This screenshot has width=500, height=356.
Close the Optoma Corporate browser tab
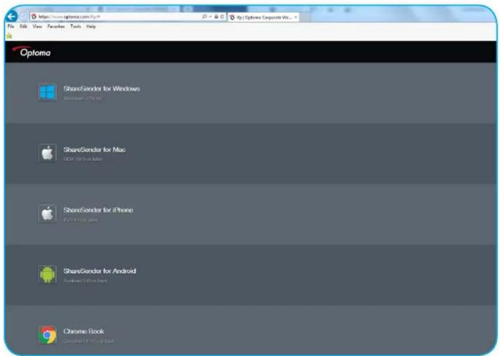pos(295,17)
